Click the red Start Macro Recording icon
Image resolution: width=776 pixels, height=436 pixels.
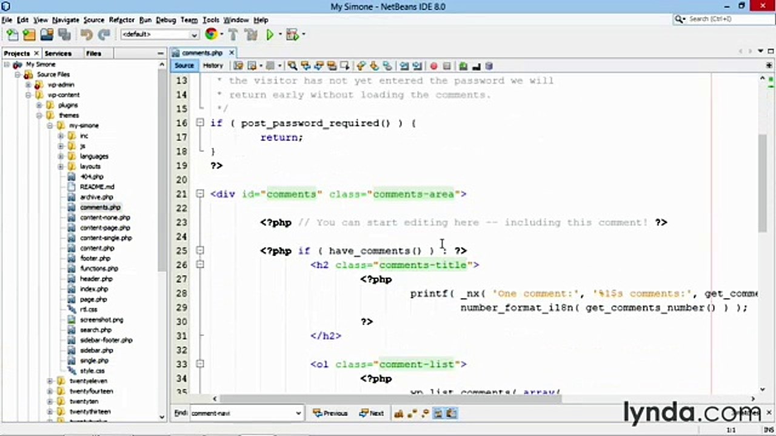[x=433, y=65]
